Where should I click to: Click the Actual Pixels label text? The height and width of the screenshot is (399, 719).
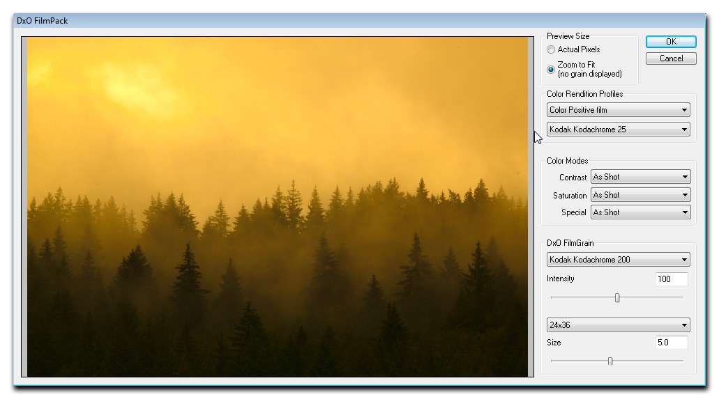579,49
